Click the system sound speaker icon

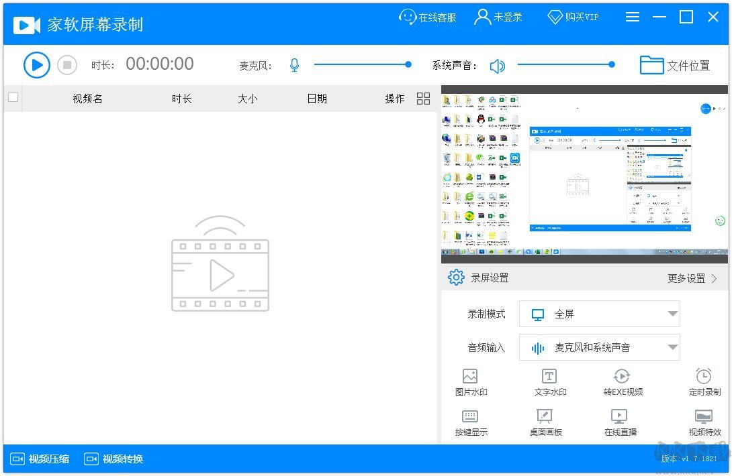point(497,65)
